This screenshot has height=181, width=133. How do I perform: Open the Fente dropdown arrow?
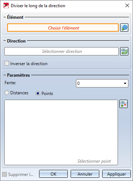(x=125, y=83)
